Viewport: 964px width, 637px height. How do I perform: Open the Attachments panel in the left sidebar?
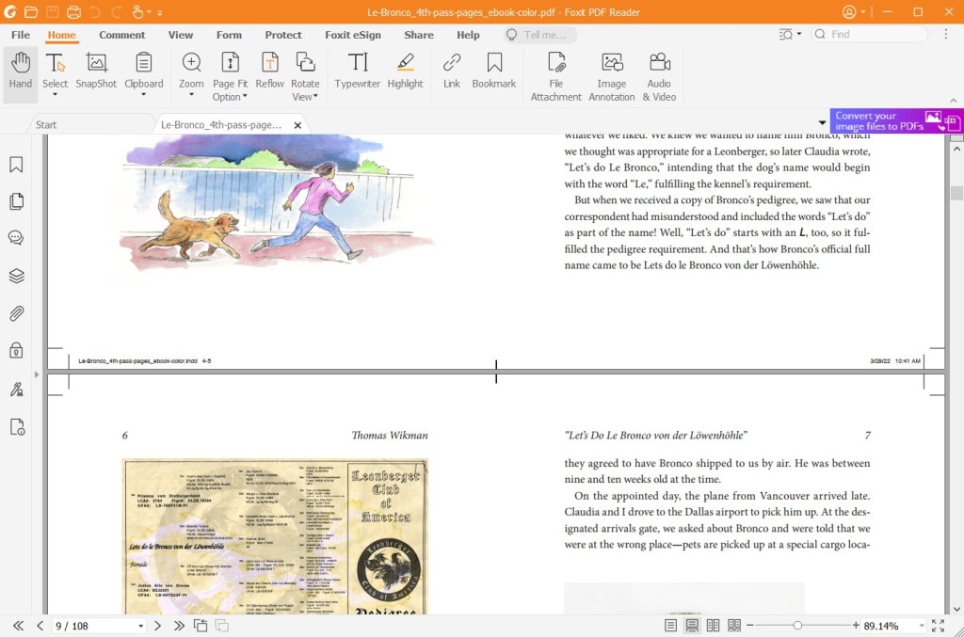point(15,313)
